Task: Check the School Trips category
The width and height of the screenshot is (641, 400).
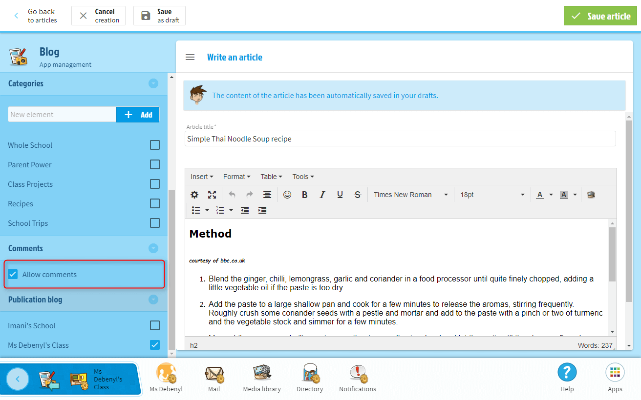Action: [x=155, y=223]
